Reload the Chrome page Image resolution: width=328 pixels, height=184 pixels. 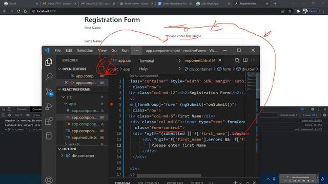point(18,11)
